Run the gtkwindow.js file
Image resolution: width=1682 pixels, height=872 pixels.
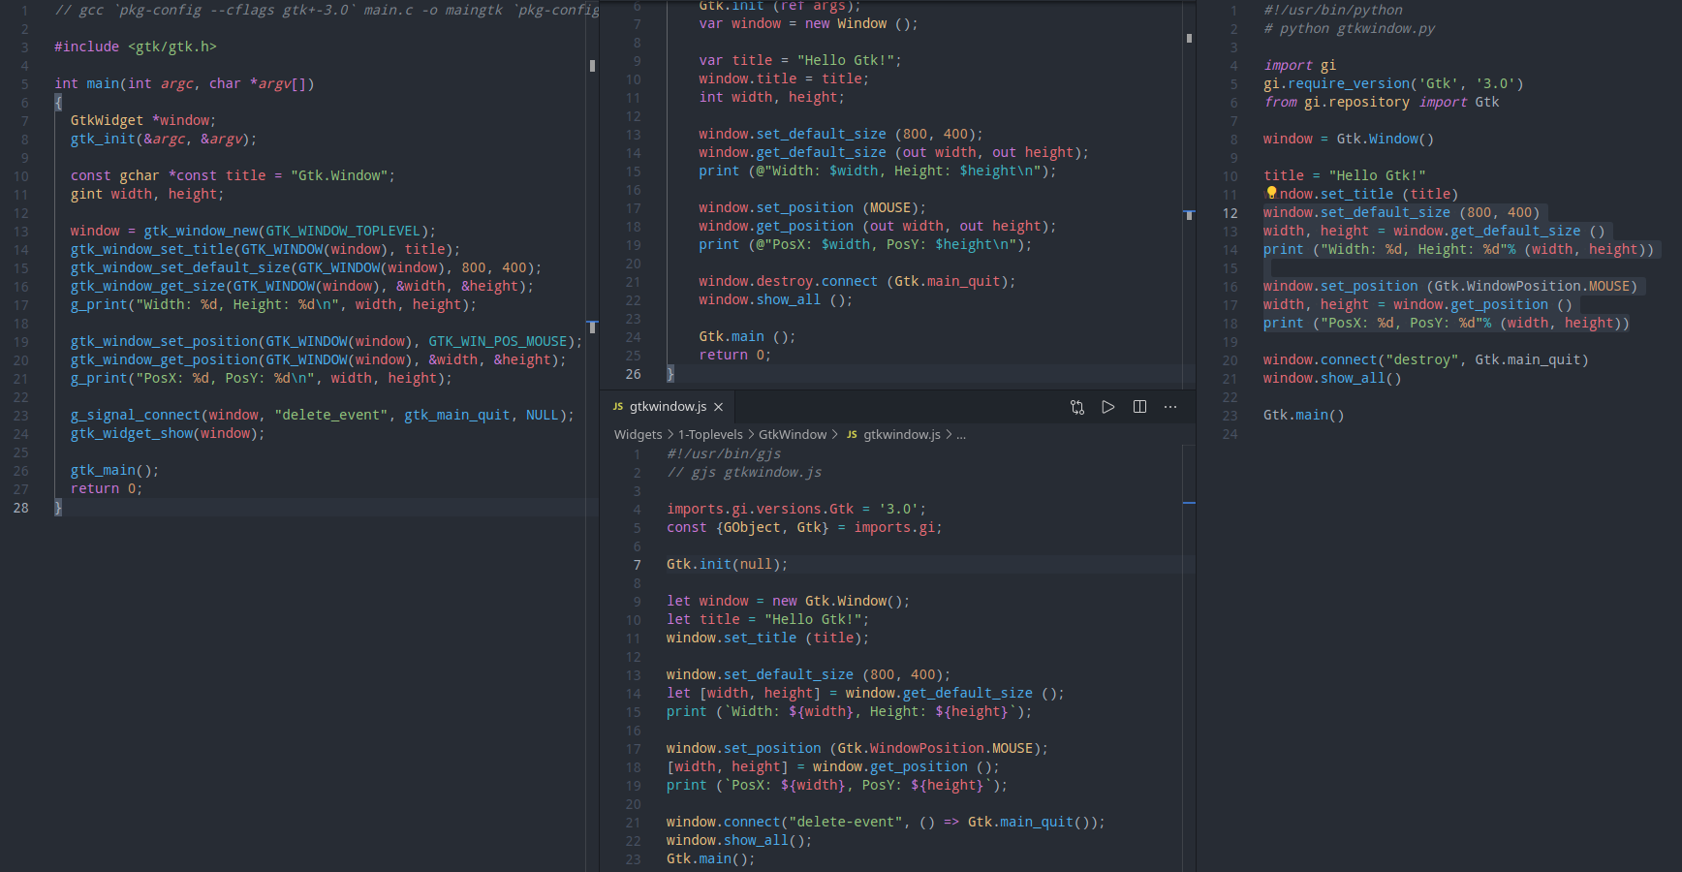coord(1108,407)
